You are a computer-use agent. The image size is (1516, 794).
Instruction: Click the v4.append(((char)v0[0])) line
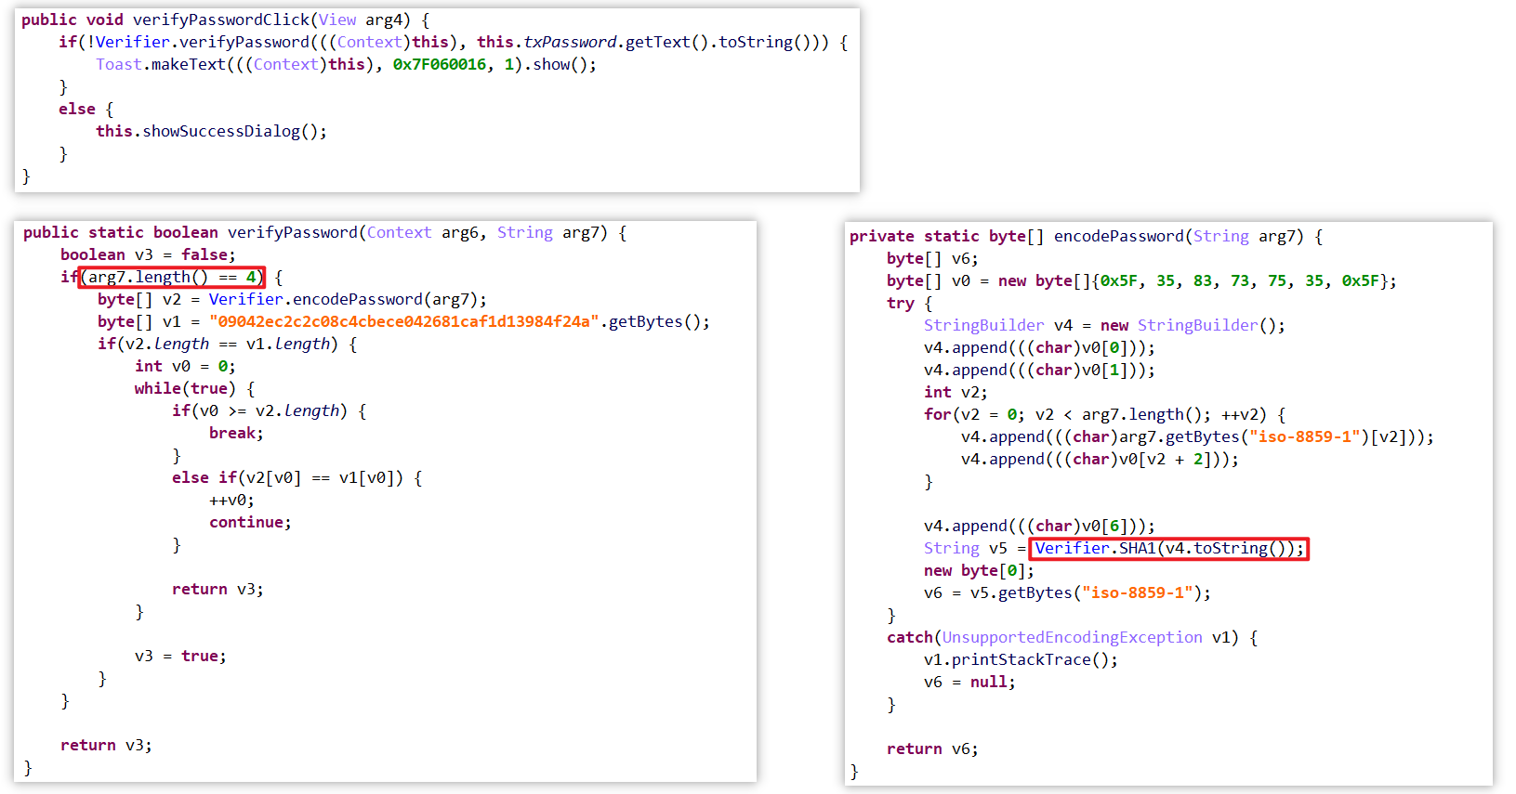click(1040, 347)
